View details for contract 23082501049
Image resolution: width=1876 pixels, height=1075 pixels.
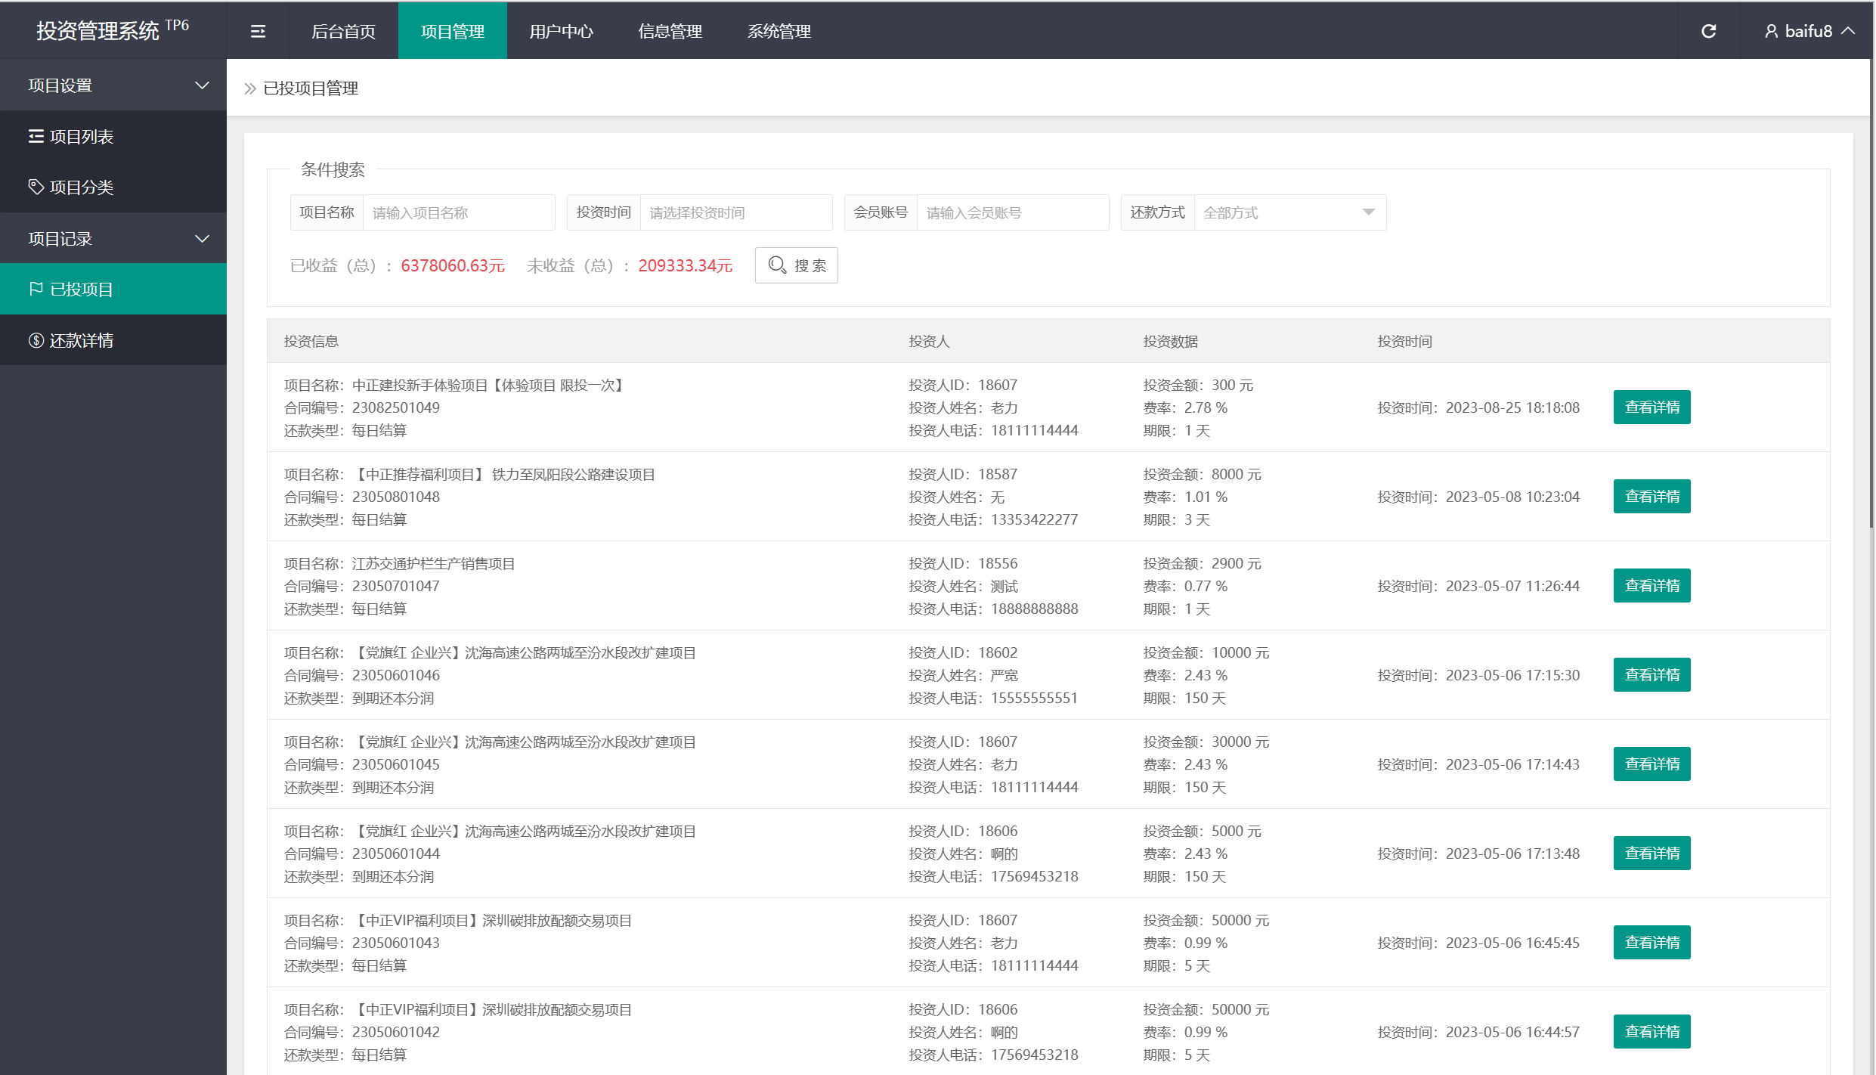click(x=1652, y=407)
